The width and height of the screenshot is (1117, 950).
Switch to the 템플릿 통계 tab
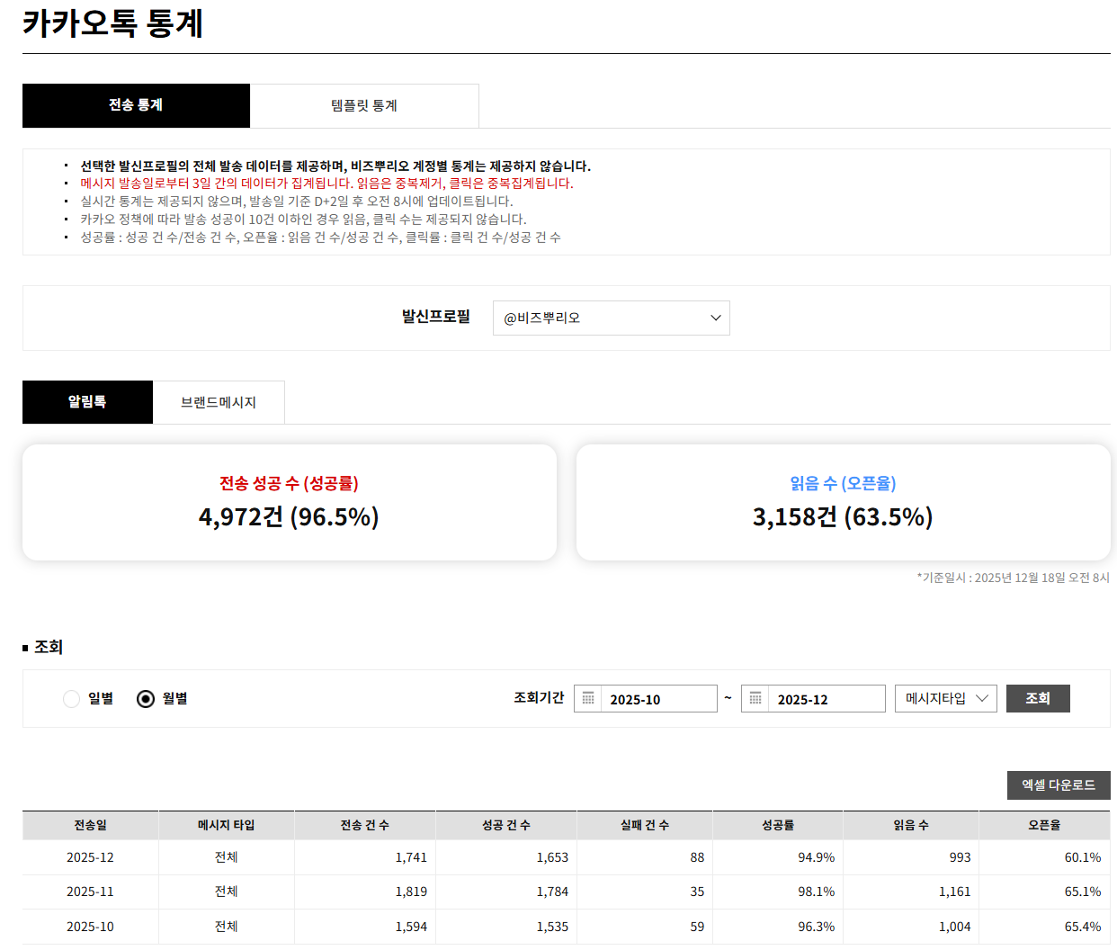pos(364,106)
